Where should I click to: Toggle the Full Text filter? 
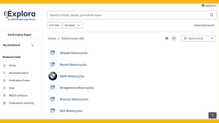pos(54,25)
